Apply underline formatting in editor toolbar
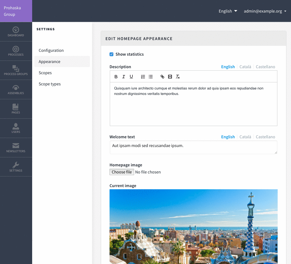 pyautogui.click(x=131, y=77)
